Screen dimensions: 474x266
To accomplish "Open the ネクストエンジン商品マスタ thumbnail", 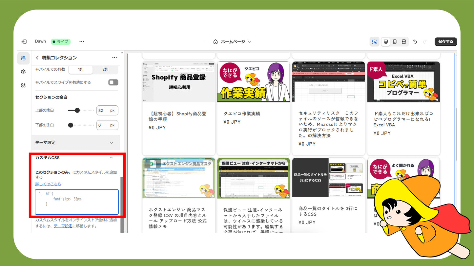I will (x=178, y=178).
